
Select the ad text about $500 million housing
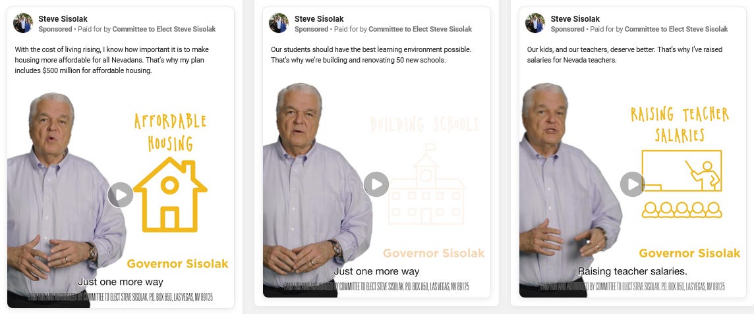(x=112, y=60)
